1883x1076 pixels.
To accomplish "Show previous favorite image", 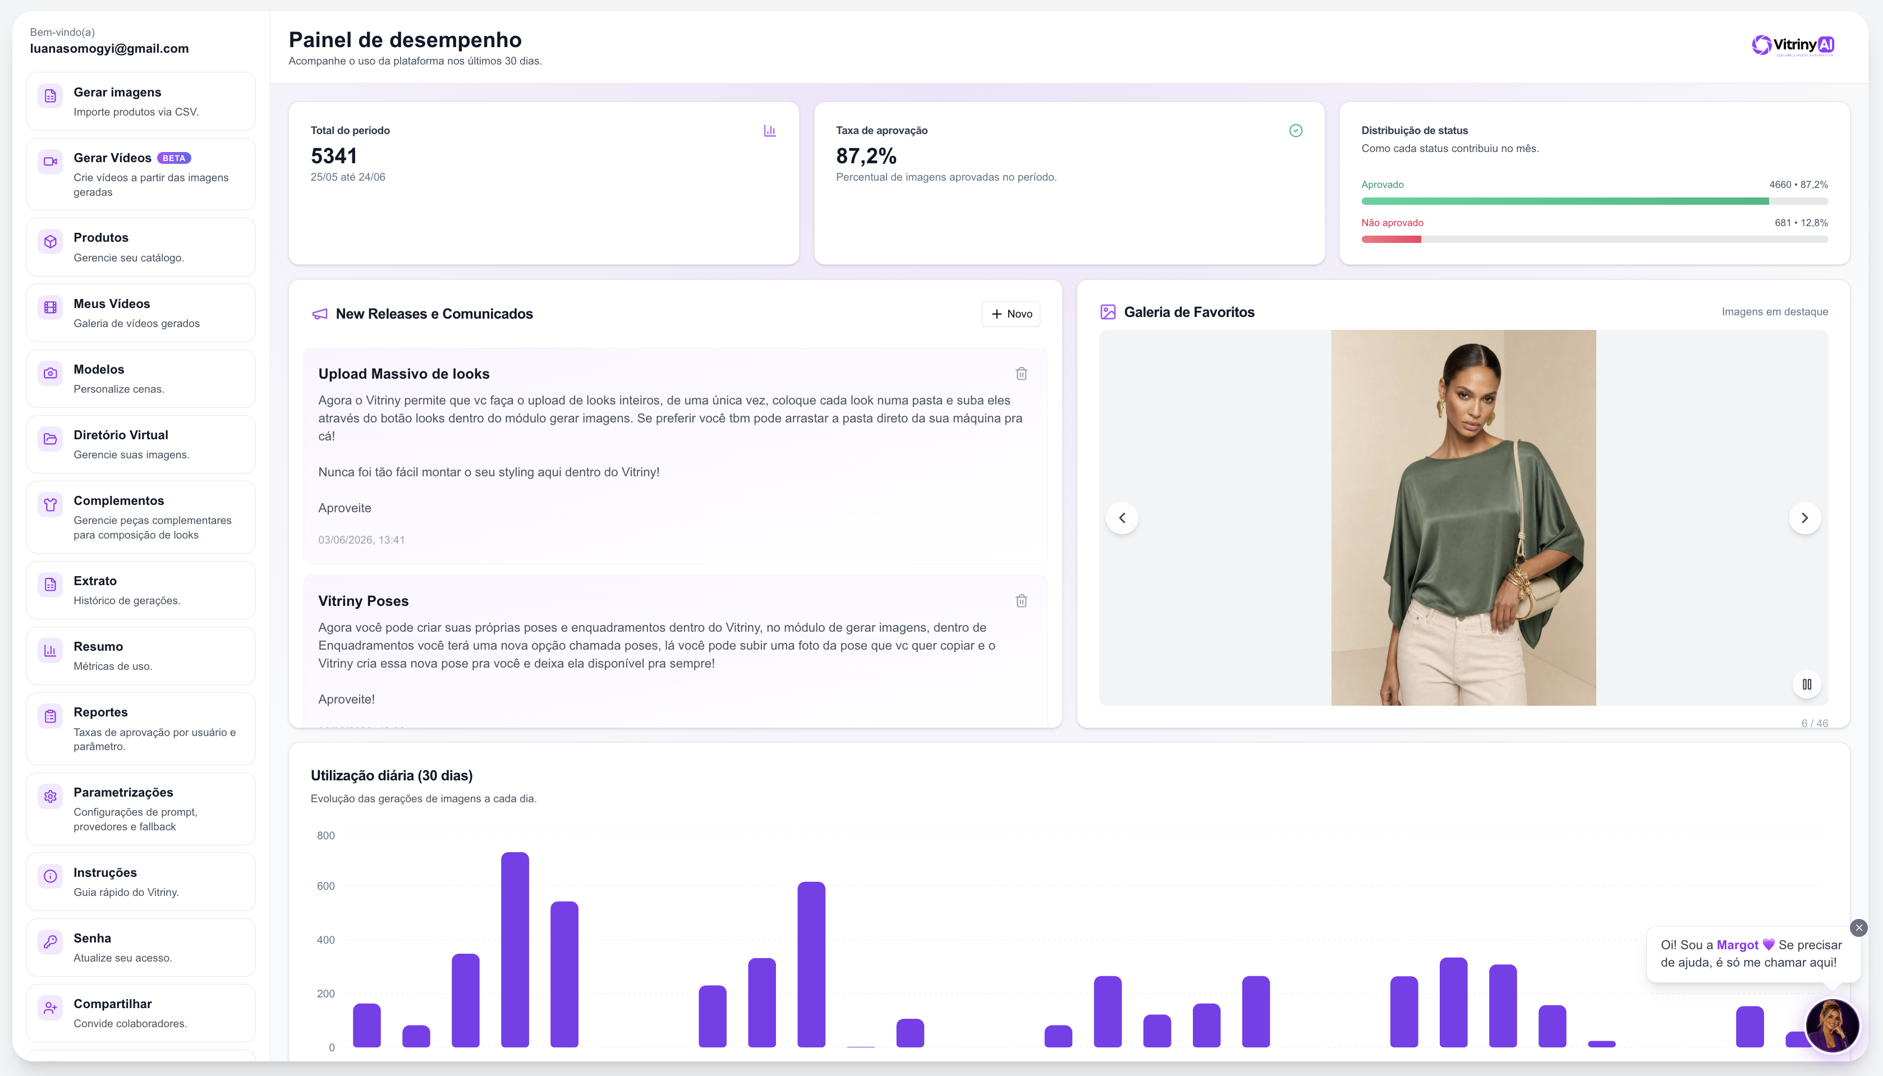I will coord(1122,518).
